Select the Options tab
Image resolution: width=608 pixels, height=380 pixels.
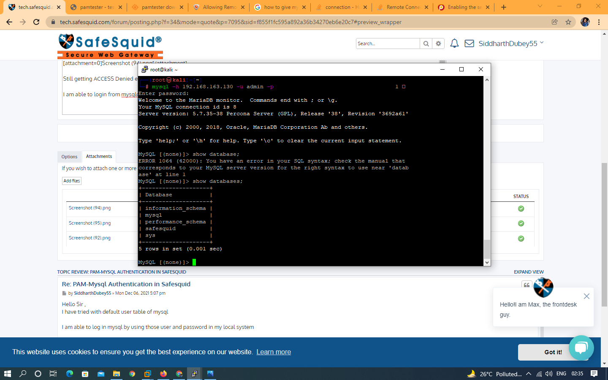coord(69,157)
